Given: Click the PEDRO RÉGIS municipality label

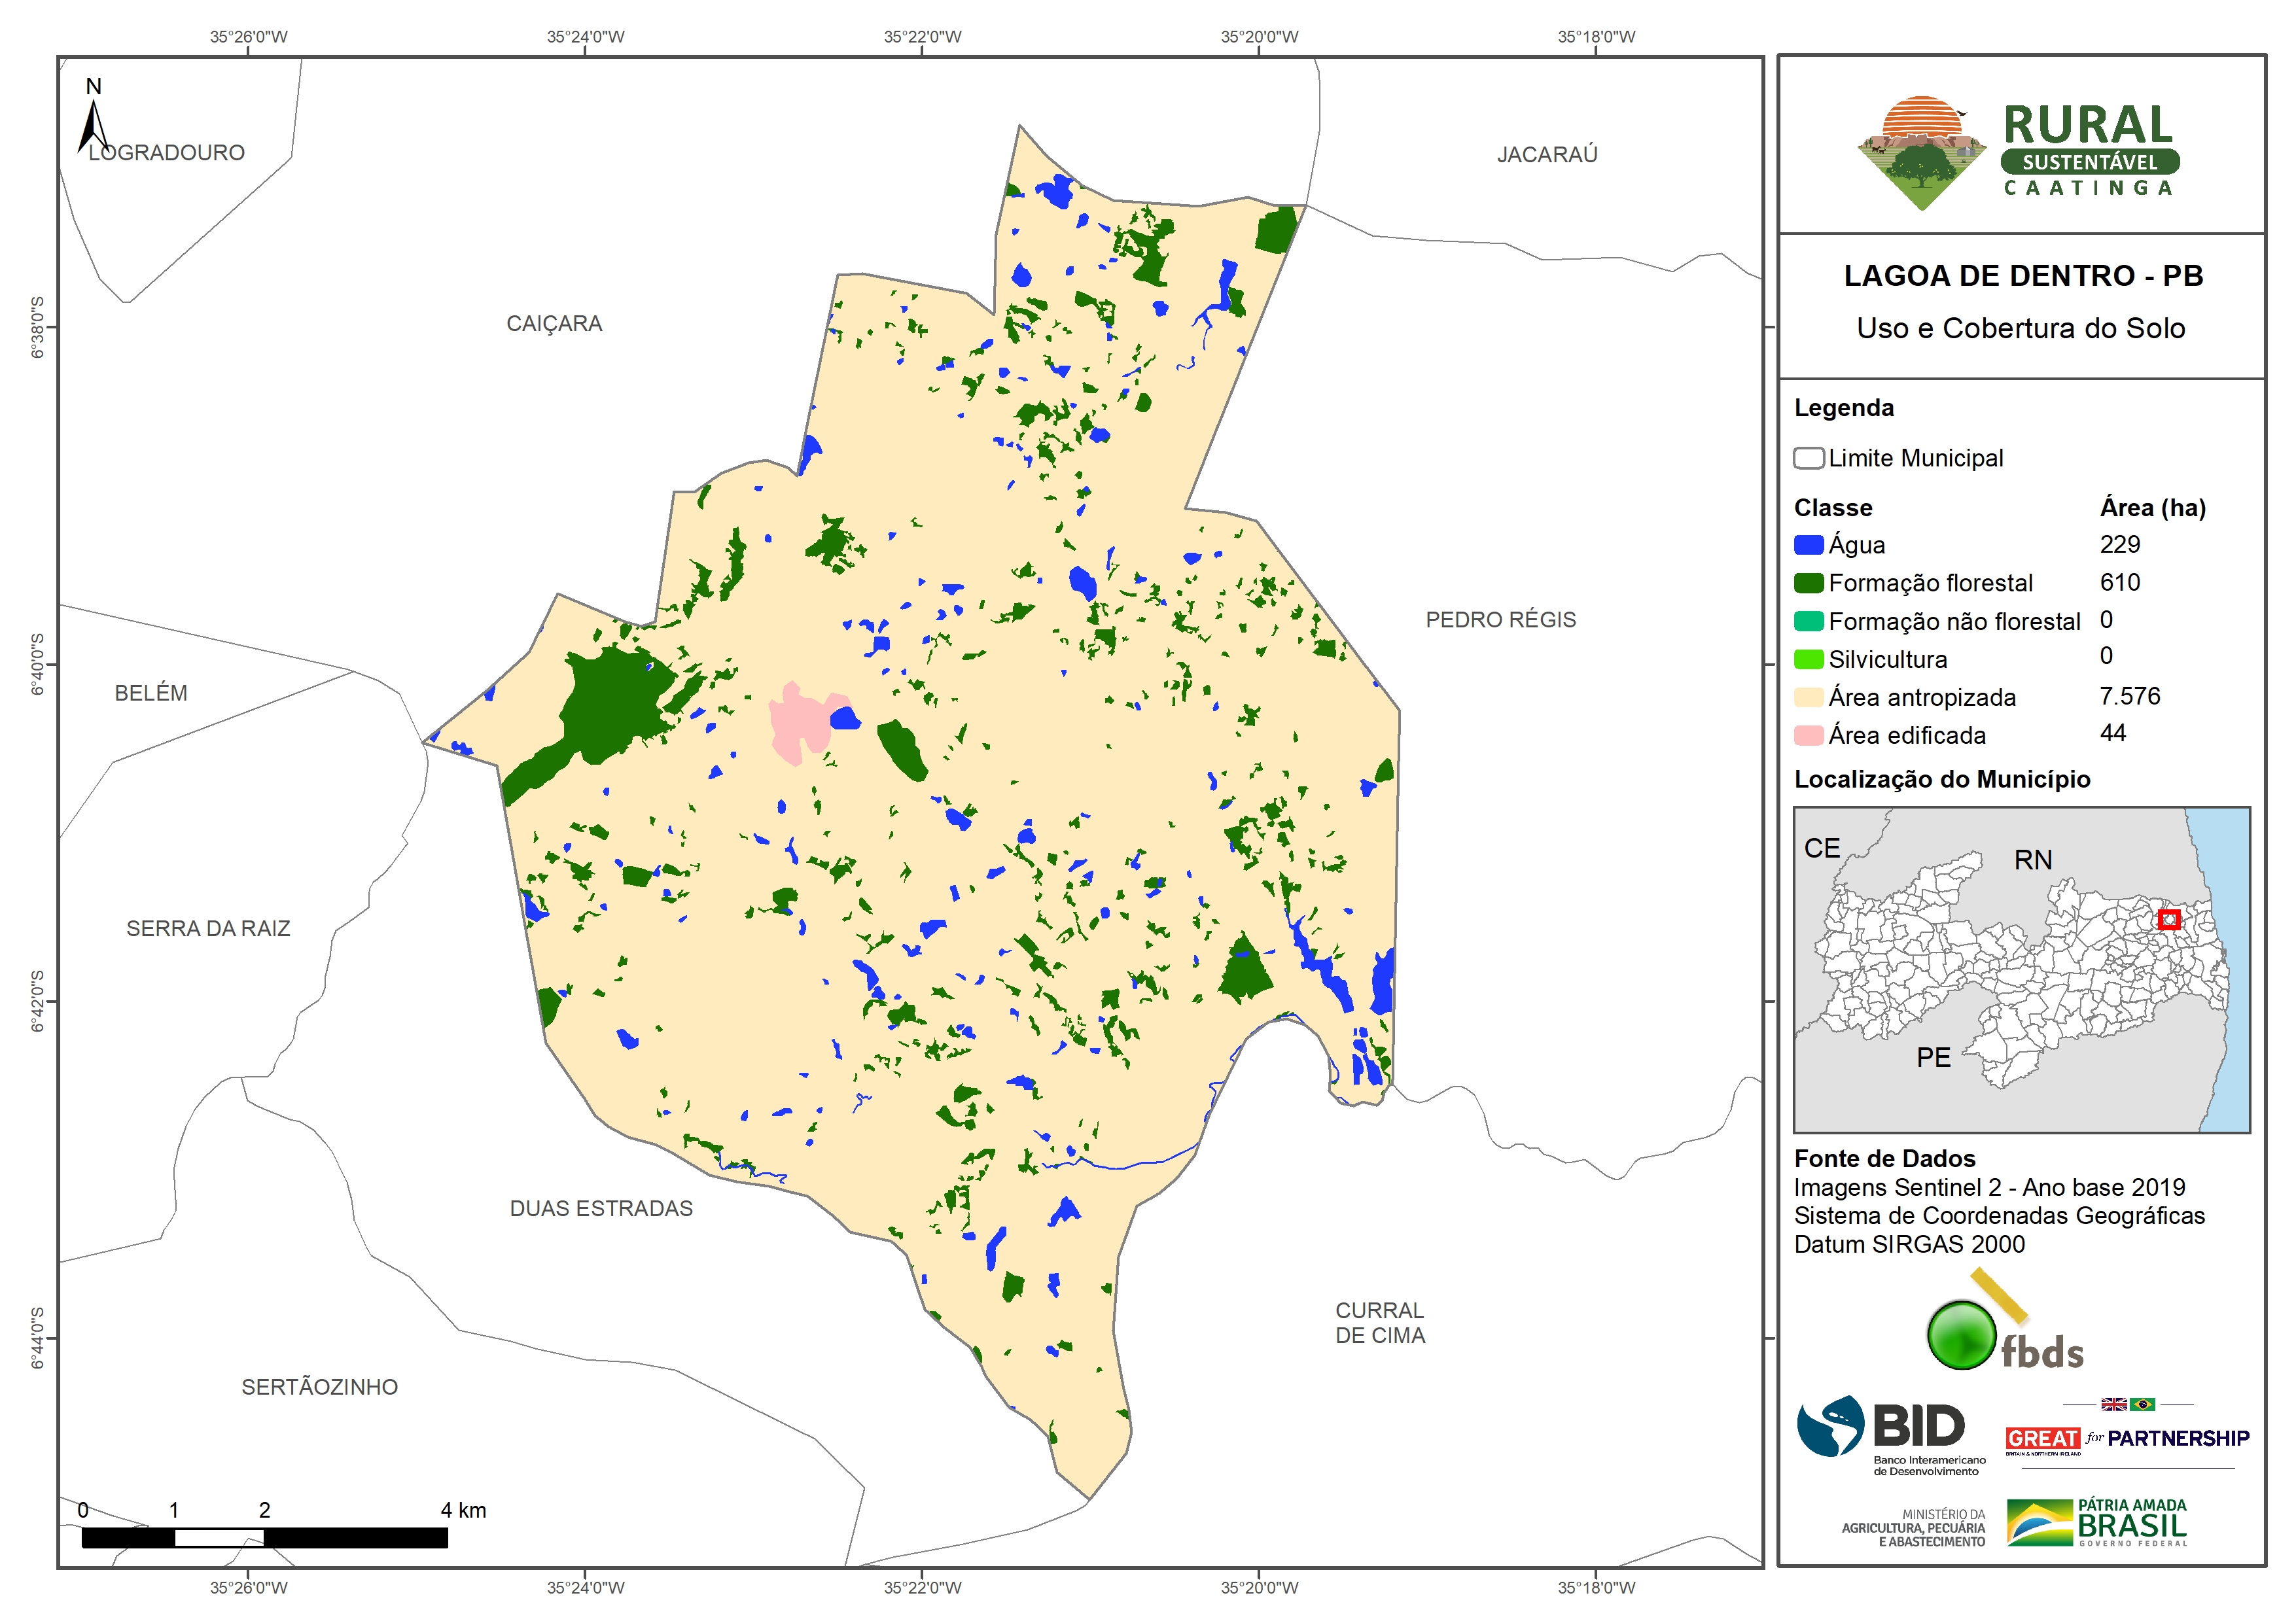Looking at the screenshot, I should [x=1500, y=620].
